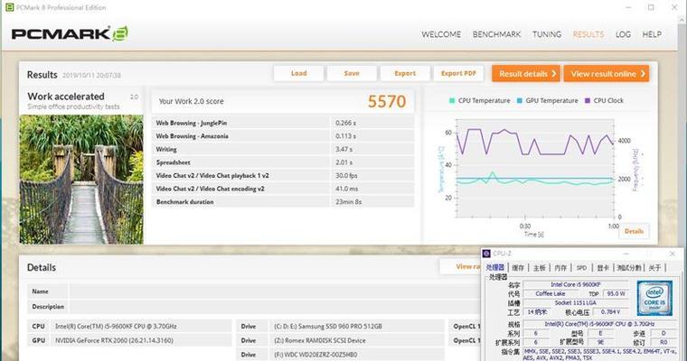Click the Benchmark duration row
Viewport: 687px width, 361px height.
pyautogui.click(x=283, y=202)
